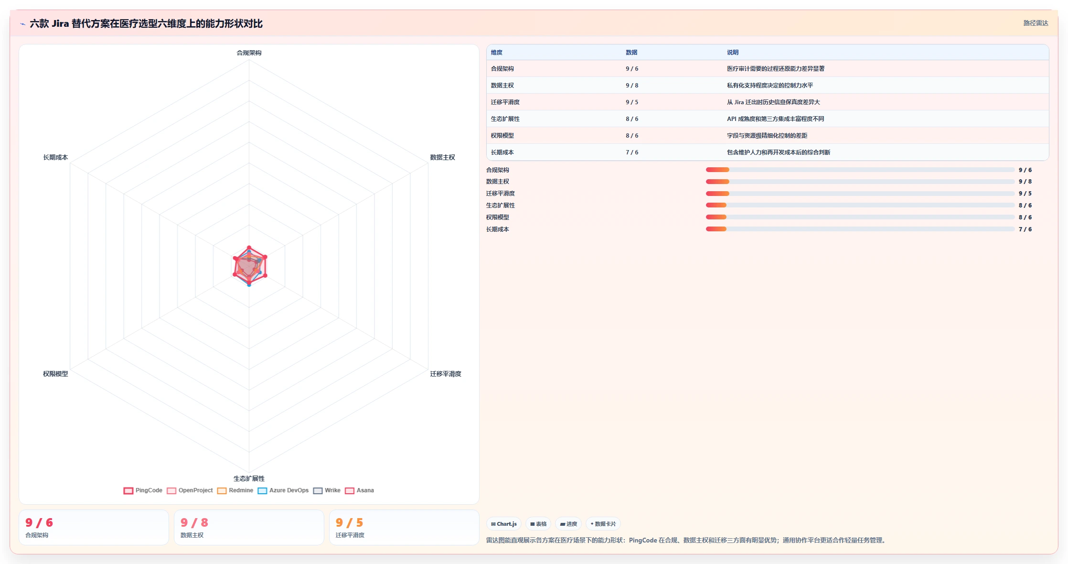
Task: Click description API 成熟度和第三方集成丰富程度不同
Action: coord(776,119)
